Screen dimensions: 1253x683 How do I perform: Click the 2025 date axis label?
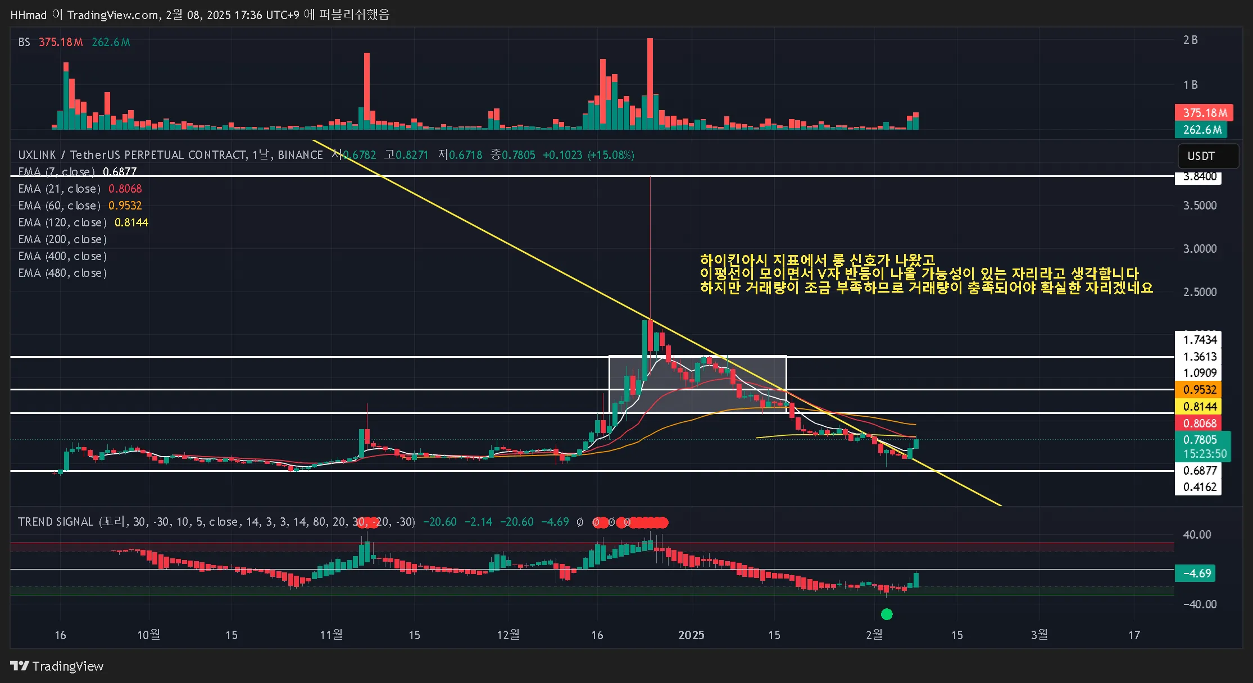click(x=691, y=635)
